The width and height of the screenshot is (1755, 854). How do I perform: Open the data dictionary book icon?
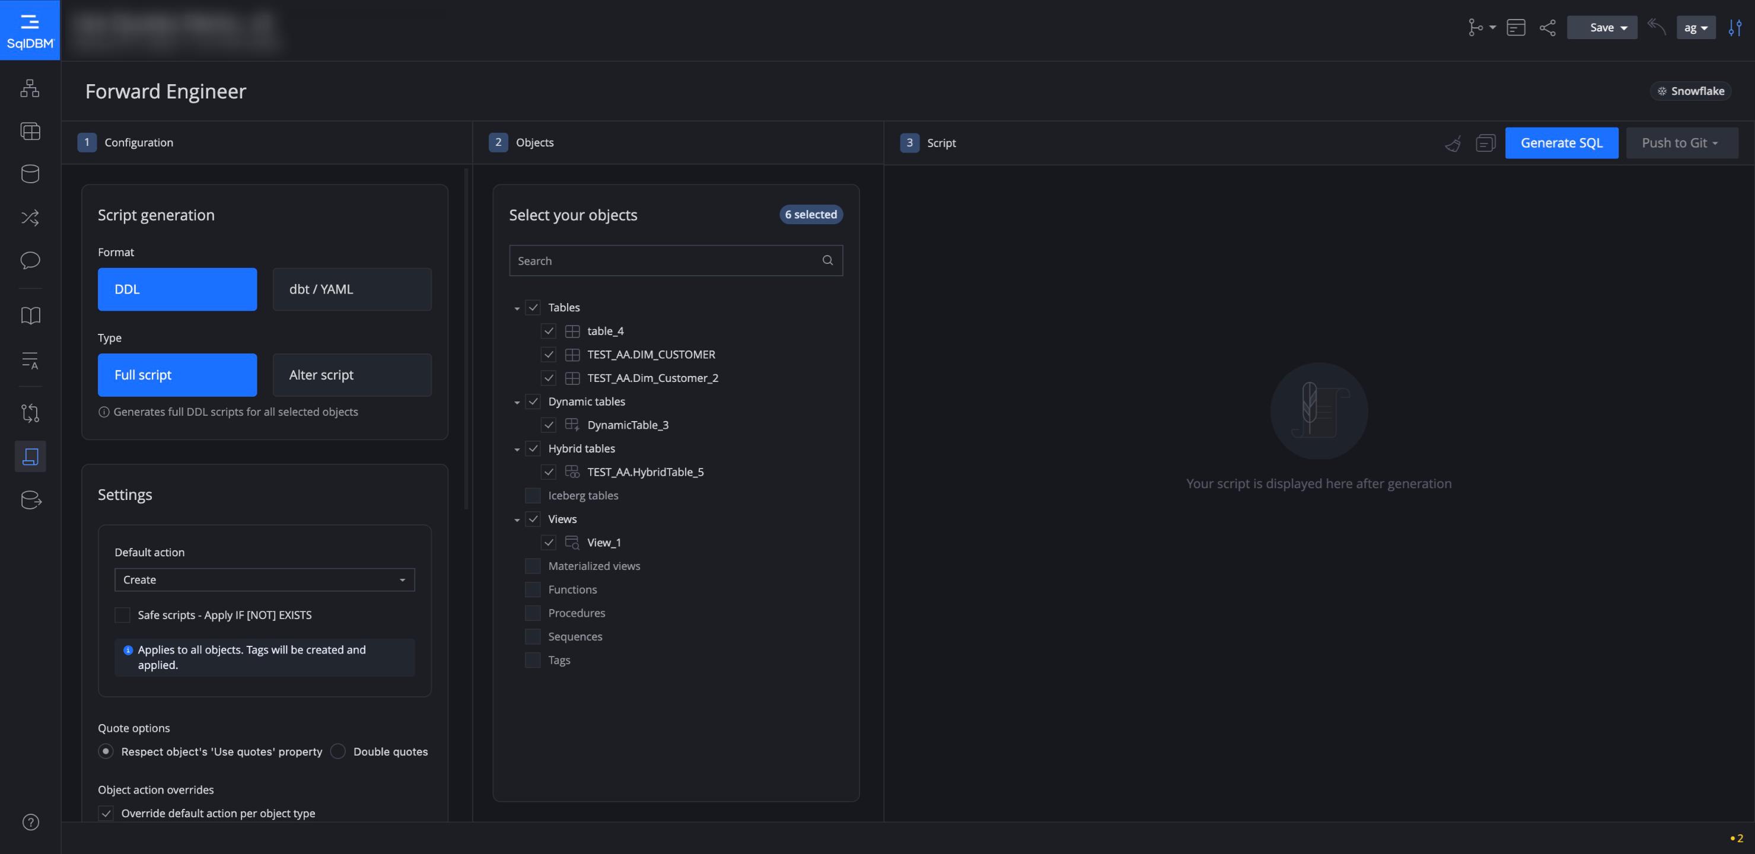30,316
